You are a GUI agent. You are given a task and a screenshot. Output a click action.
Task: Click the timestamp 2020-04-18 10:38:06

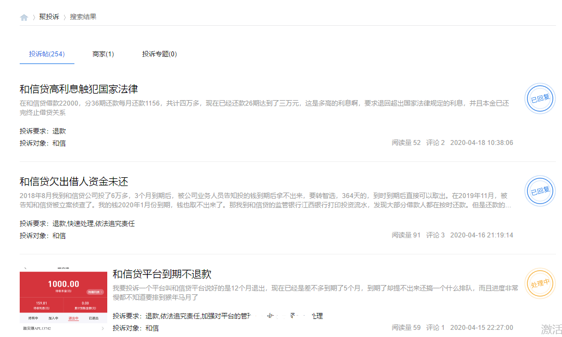click(482, 143)
